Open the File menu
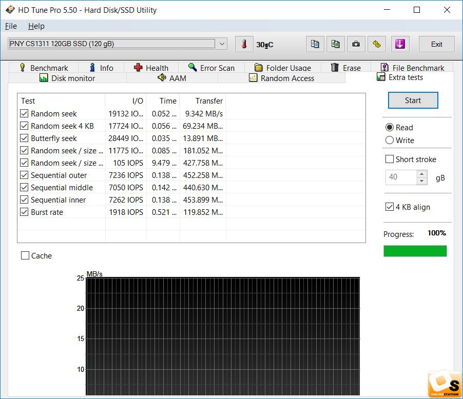 coord(11,26)
